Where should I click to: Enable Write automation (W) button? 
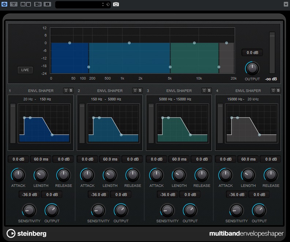[29, 4]
